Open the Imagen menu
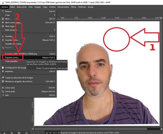163x134 pixels. (x=37, y=7)
